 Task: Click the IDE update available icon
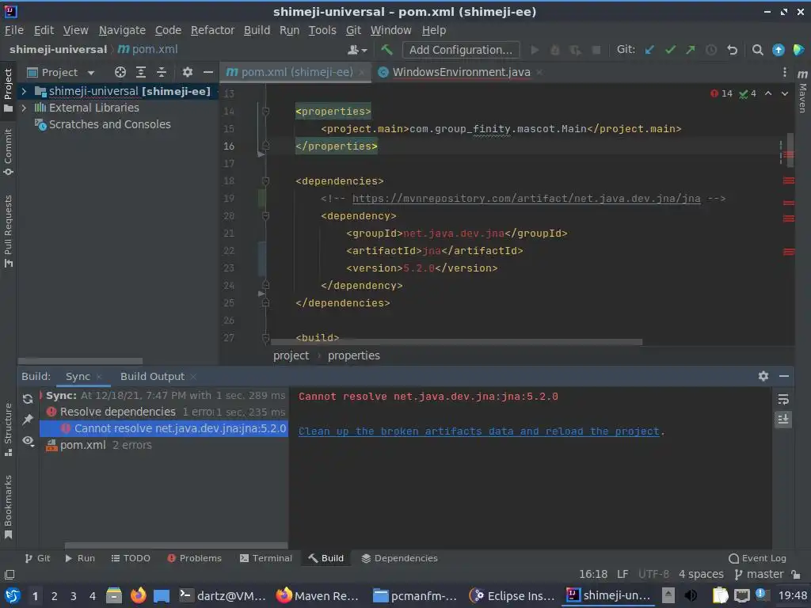click(x=778, y=50)
